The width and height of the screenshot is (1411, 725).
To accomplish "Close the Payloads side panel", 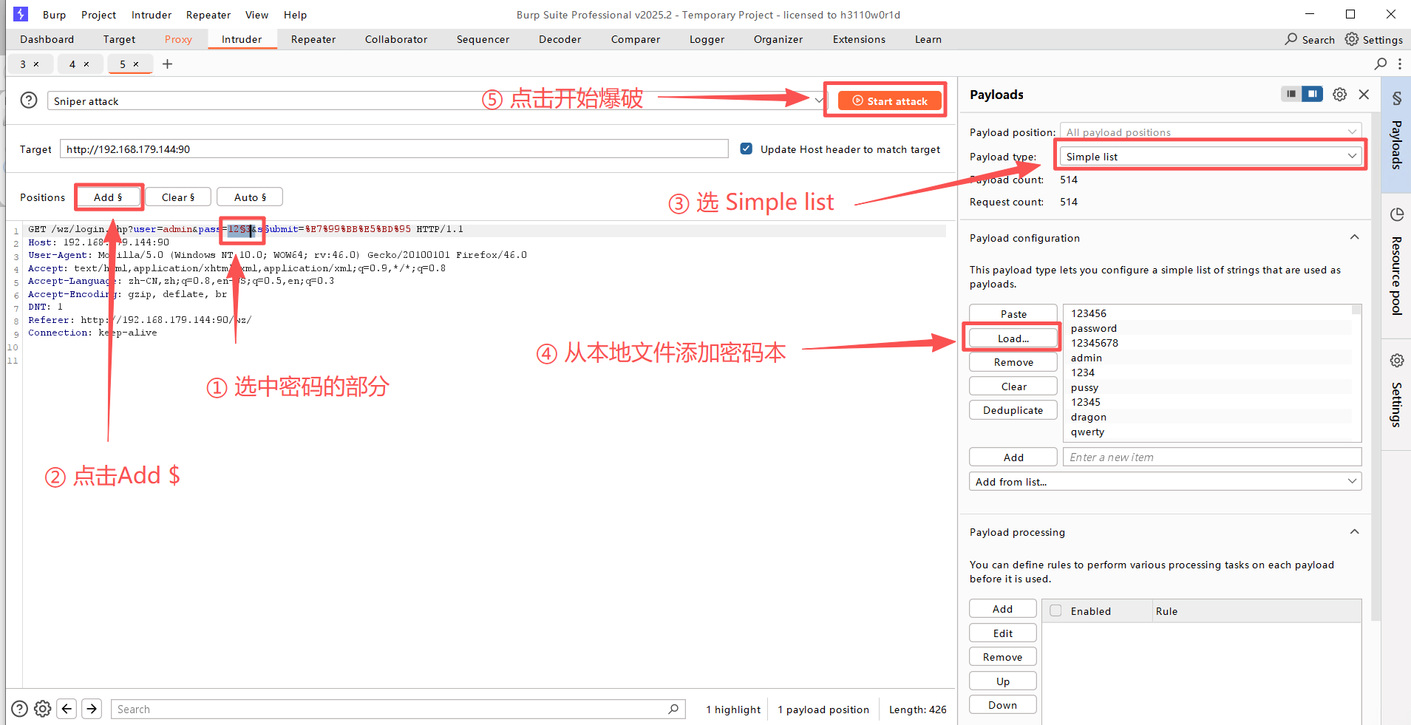I will [x=1364, y=94].
